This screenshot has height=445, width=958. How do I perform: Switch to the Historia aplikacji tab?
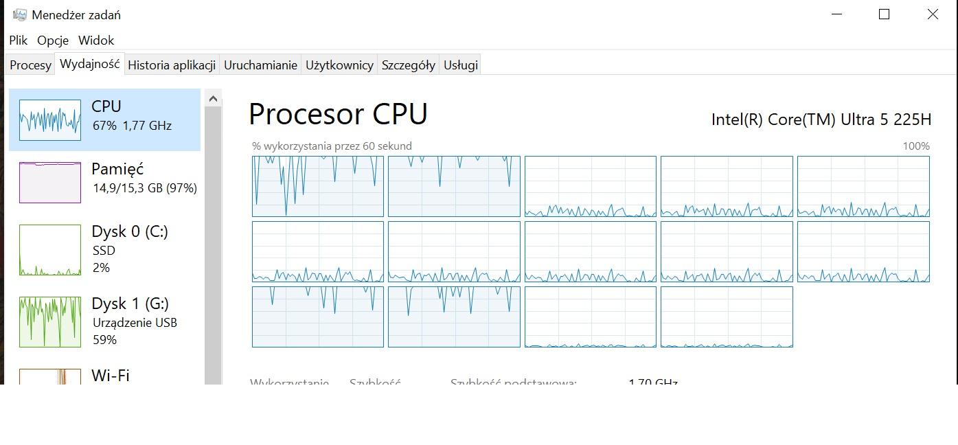(172, 65)
